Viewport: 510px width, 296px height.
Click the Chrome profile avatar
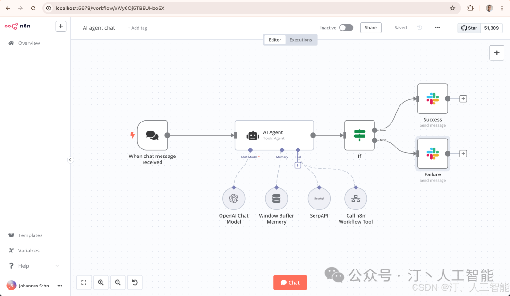coord(489,8)
